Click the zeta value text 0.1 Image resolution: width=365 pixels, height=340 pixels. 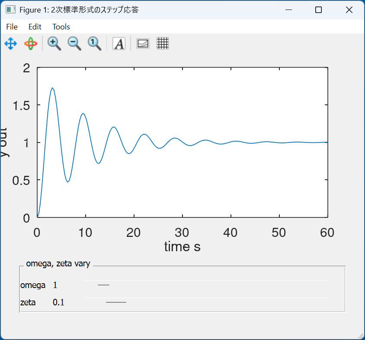(x=58, y=302)
